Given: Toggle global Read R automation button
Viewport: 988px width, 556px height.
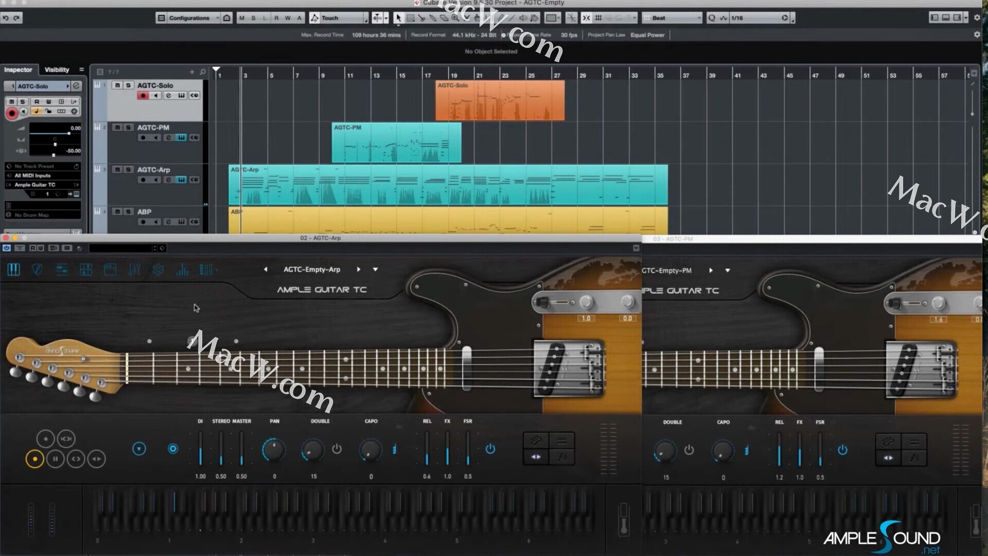Looking at the screenshot, I should pyautogui.click(x=276, y=18).
